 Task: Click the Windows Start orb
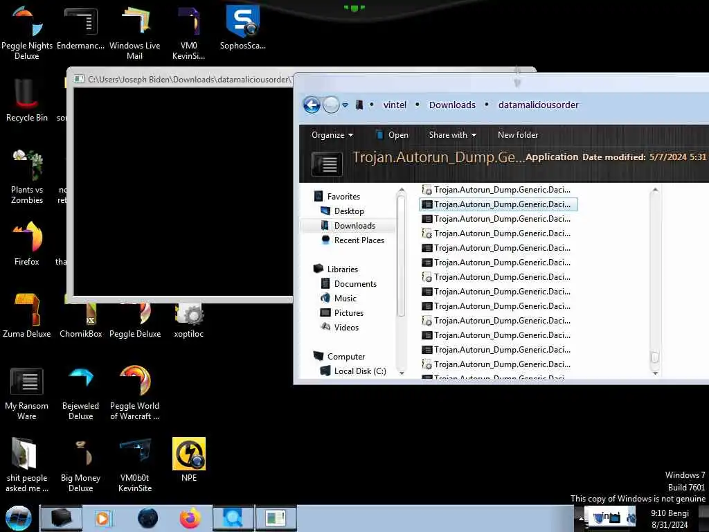tap(18, 518)
